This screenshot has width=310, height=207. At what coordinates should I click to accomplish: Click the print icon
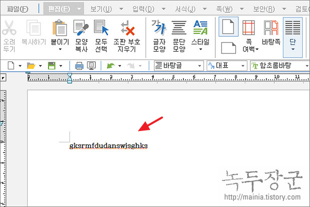click(x=79, y=66)
